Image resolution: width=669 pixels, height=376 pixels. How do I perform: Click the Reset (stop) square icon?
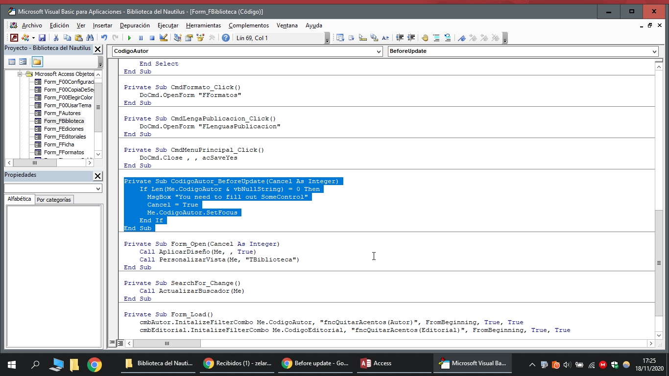(x=152, y=38)
